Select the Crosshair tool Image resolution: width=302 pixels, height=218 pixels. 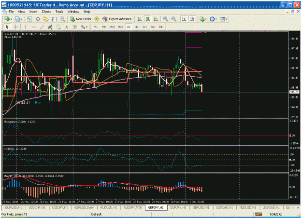[15, 27]
